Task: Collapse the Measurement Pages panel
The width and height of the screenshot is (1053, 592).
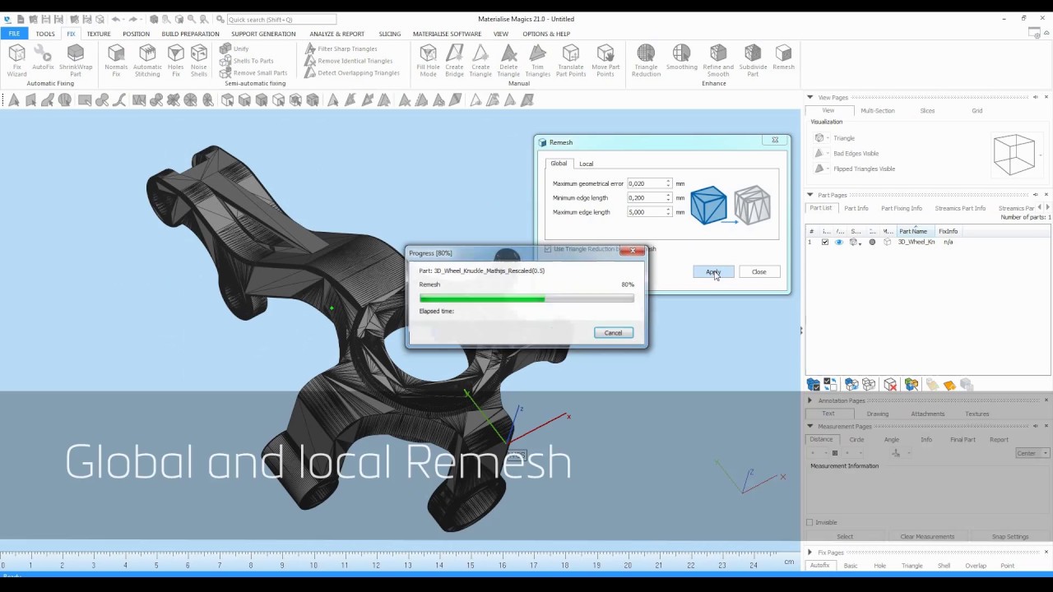Action: click(x=810, y=426)
